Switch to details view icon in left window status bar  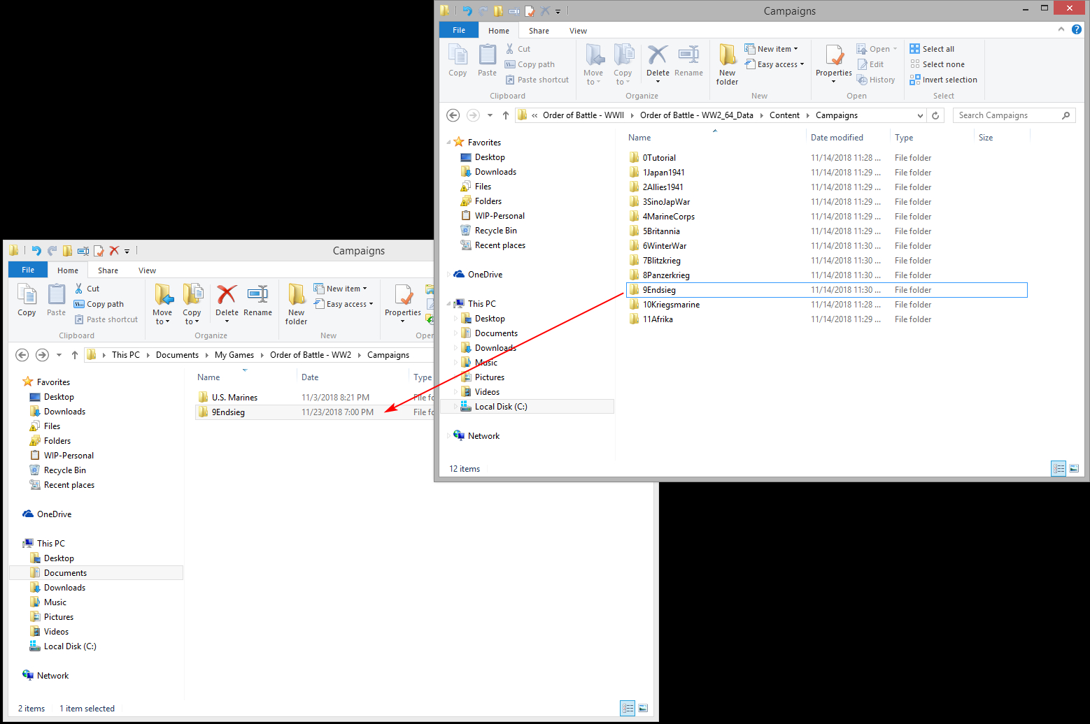(628, 709)
